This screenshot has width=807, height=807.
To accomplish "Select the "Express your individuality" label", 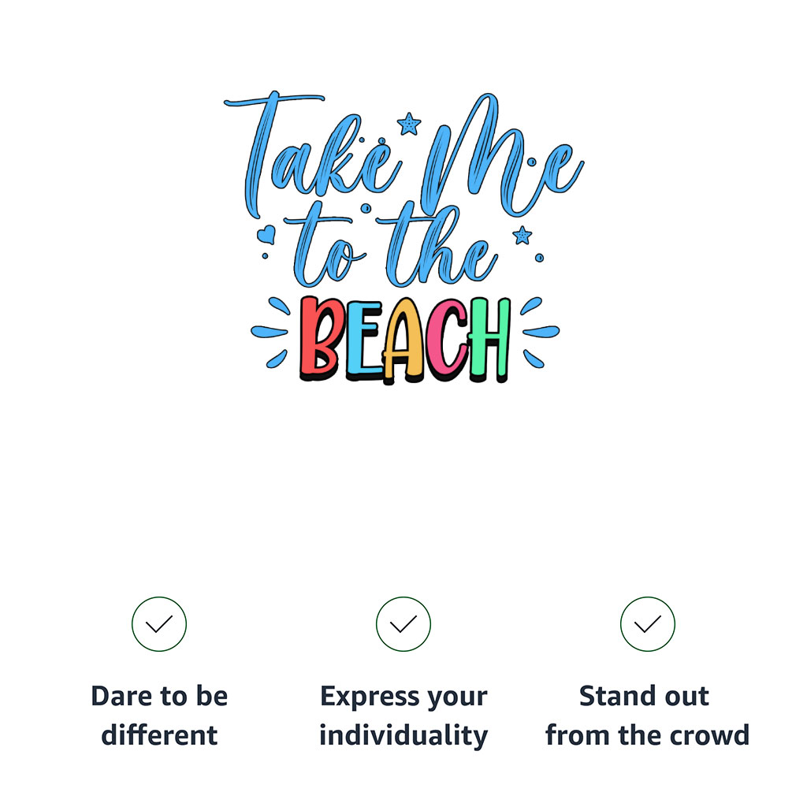I will point(403,716).
